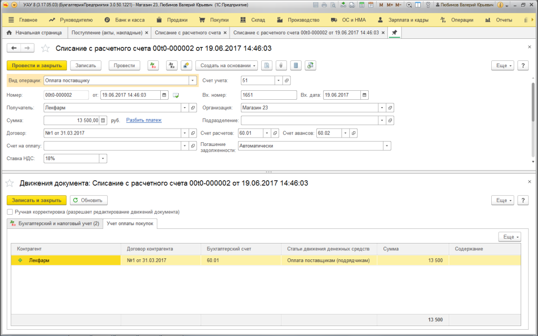Click the green icon beside the date field
The image size is (538, 336).
pyautogui.click(x=175, y=96)
